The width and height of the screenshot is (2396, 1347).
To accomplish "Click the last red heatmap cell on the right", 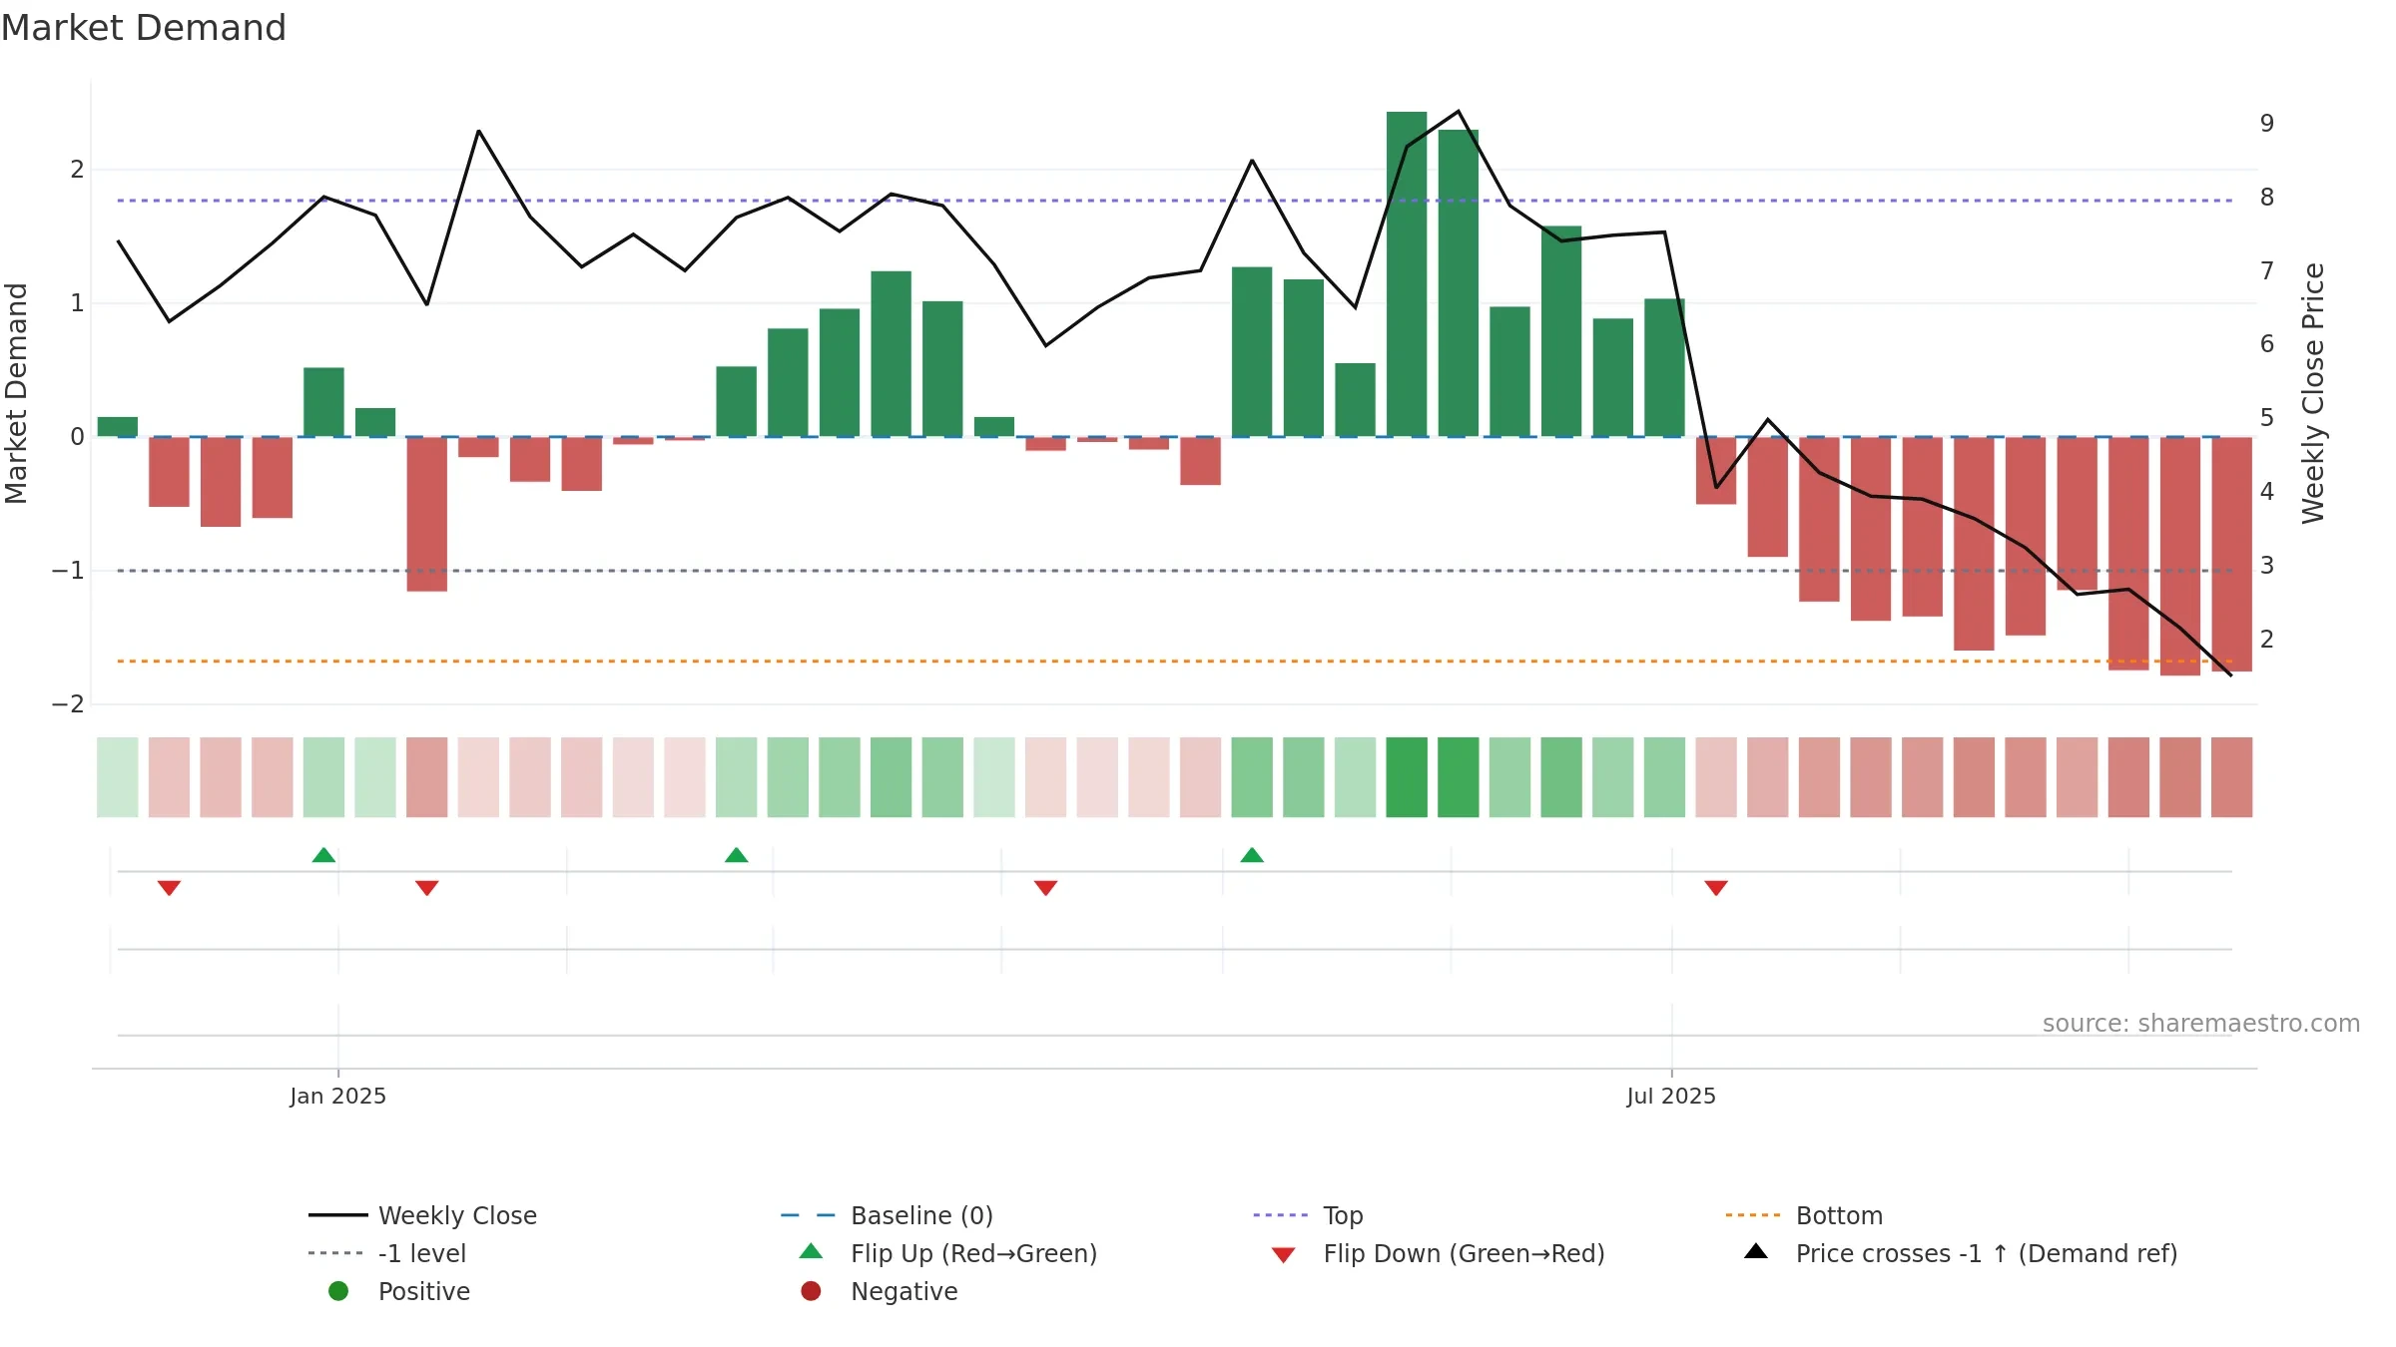I will (2232, 777).
